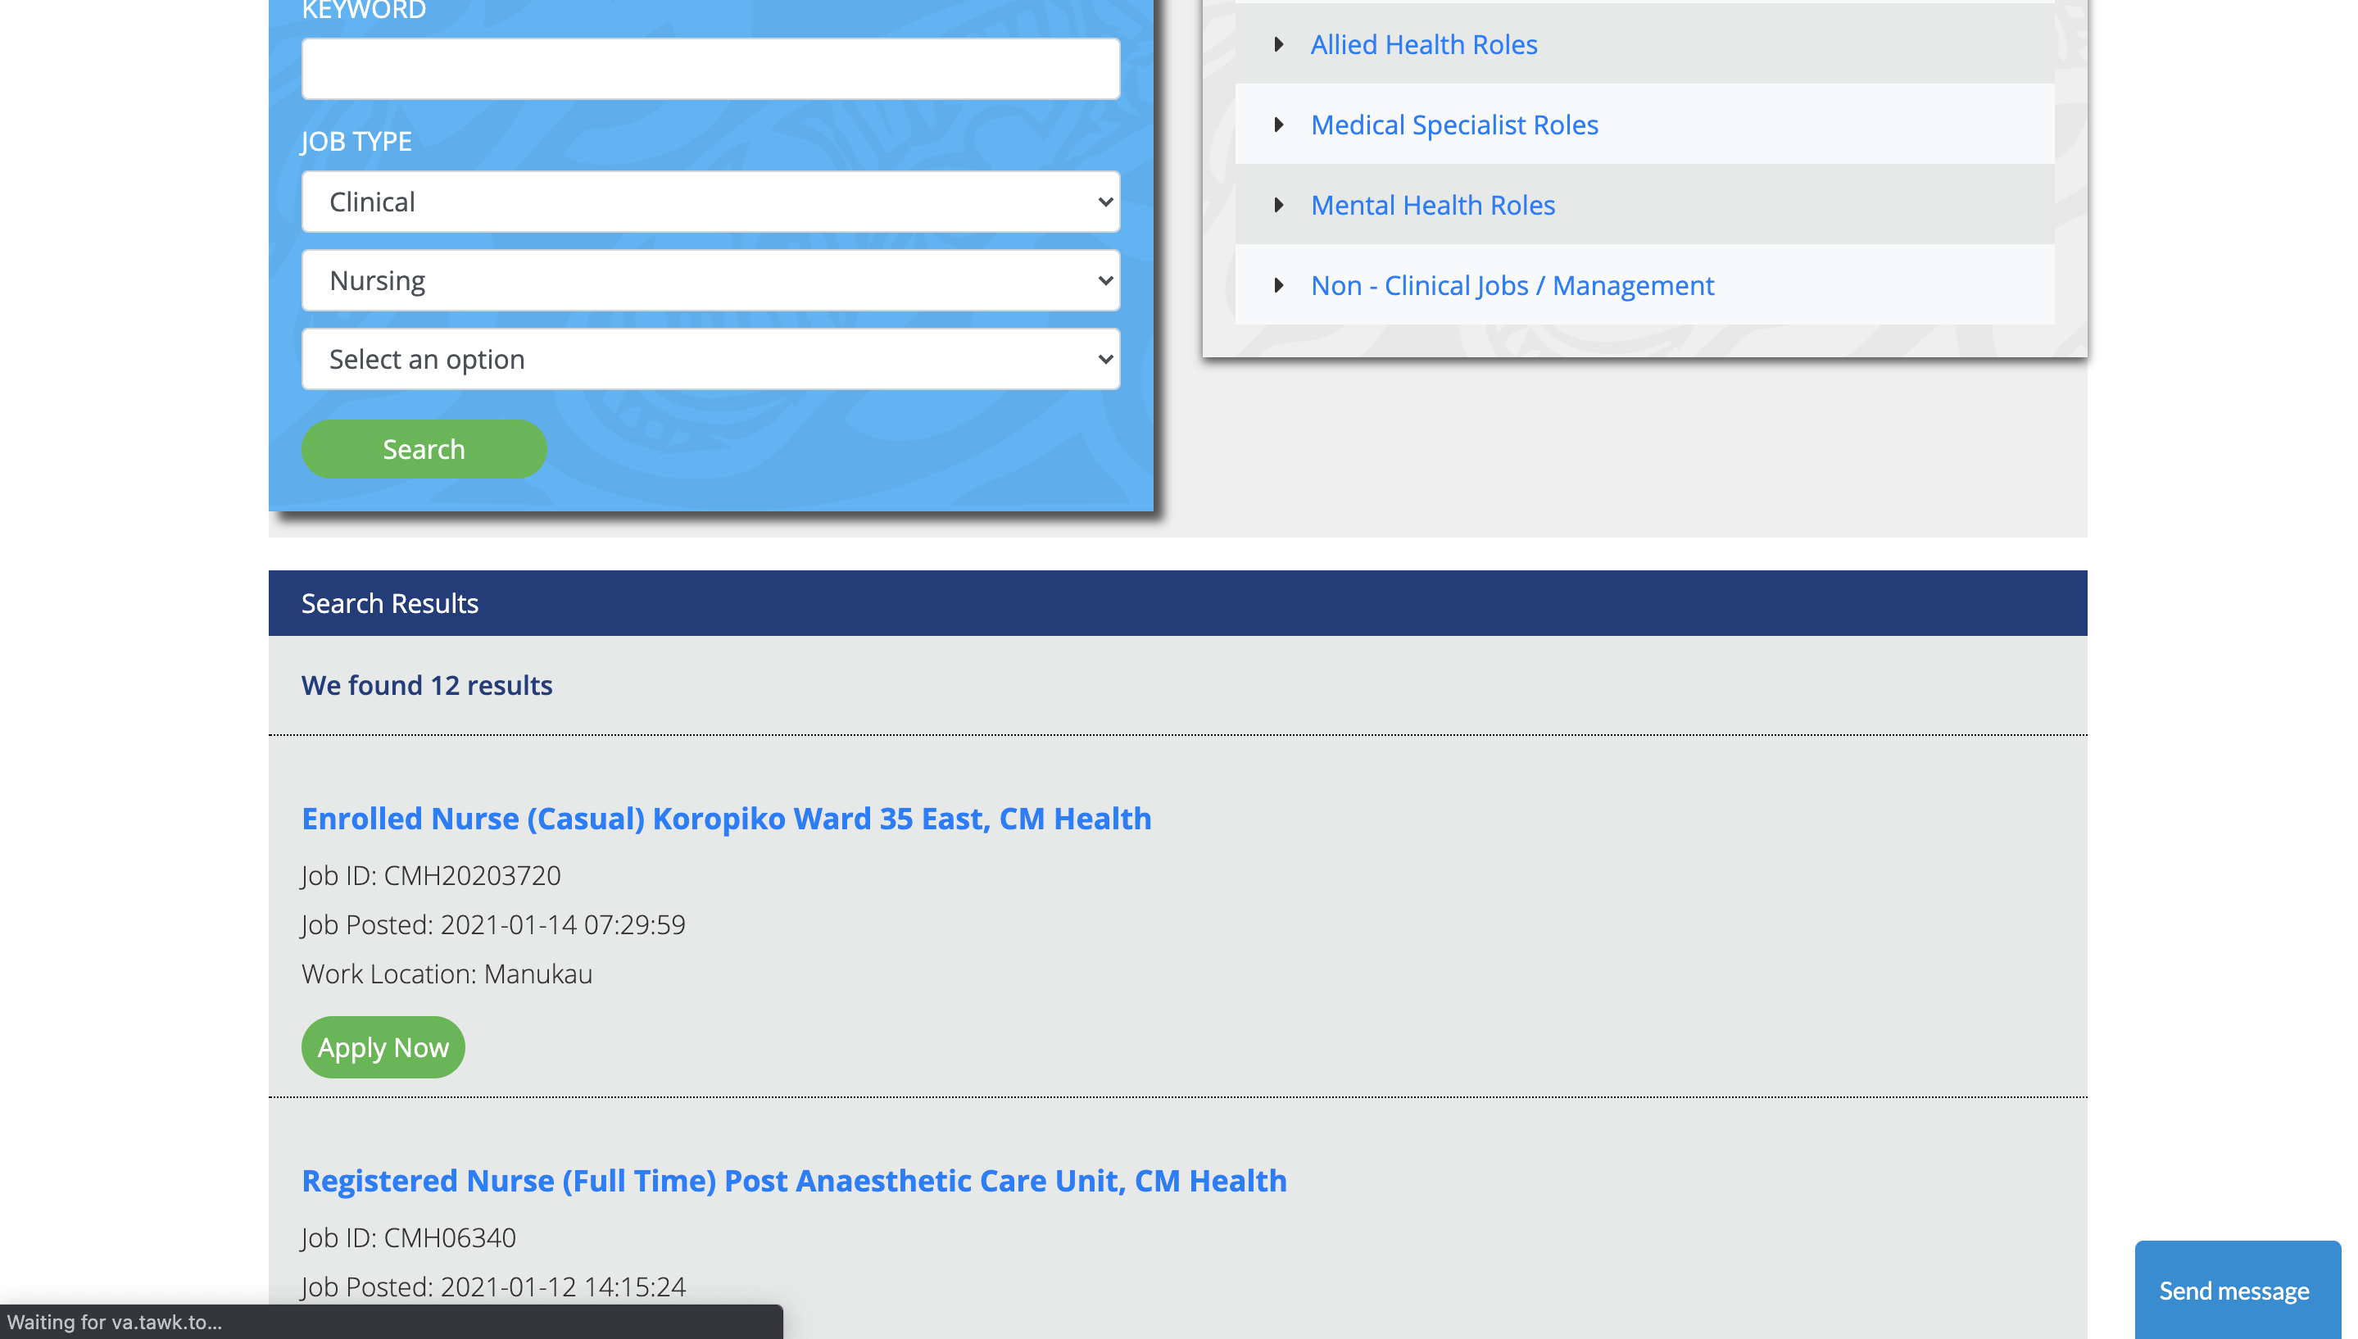Click the Keyword input field
The width and height of the screenshot is (2358, 1339).
pyautogui.click(x=710, y=68)
